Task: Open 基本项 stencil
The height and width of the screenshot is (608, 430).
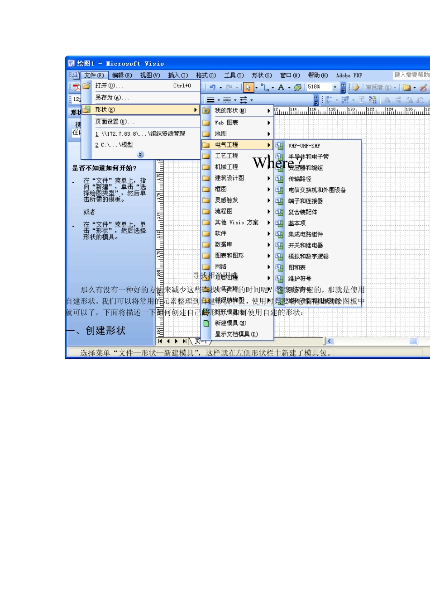Action: point(318,223)
